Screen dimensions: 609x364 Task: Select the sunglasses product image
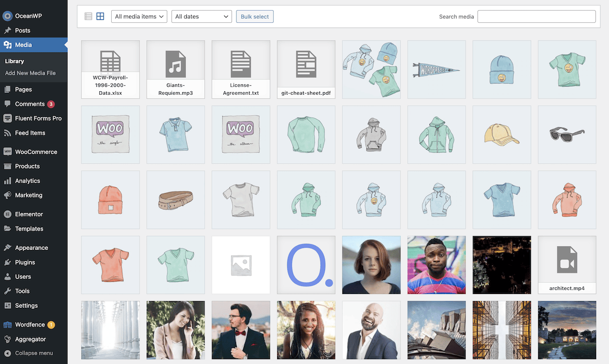[x=567, y=134]
